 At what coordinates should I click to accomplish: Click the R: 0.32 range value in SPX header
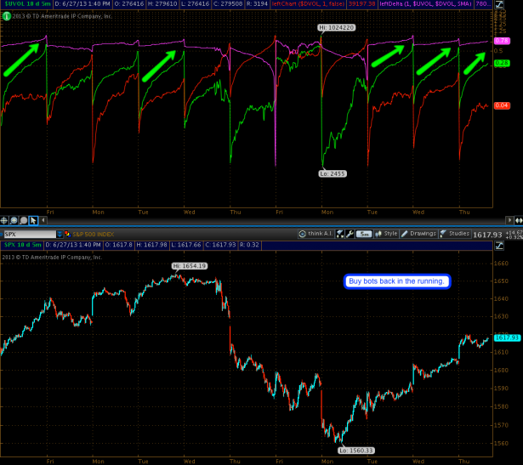point(249,245)
